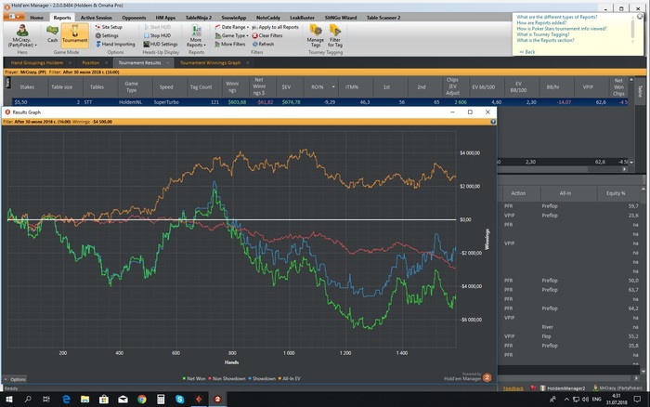Screen dimensions: 650x407
Task: Apply filters to all reports
Action: 275,27
